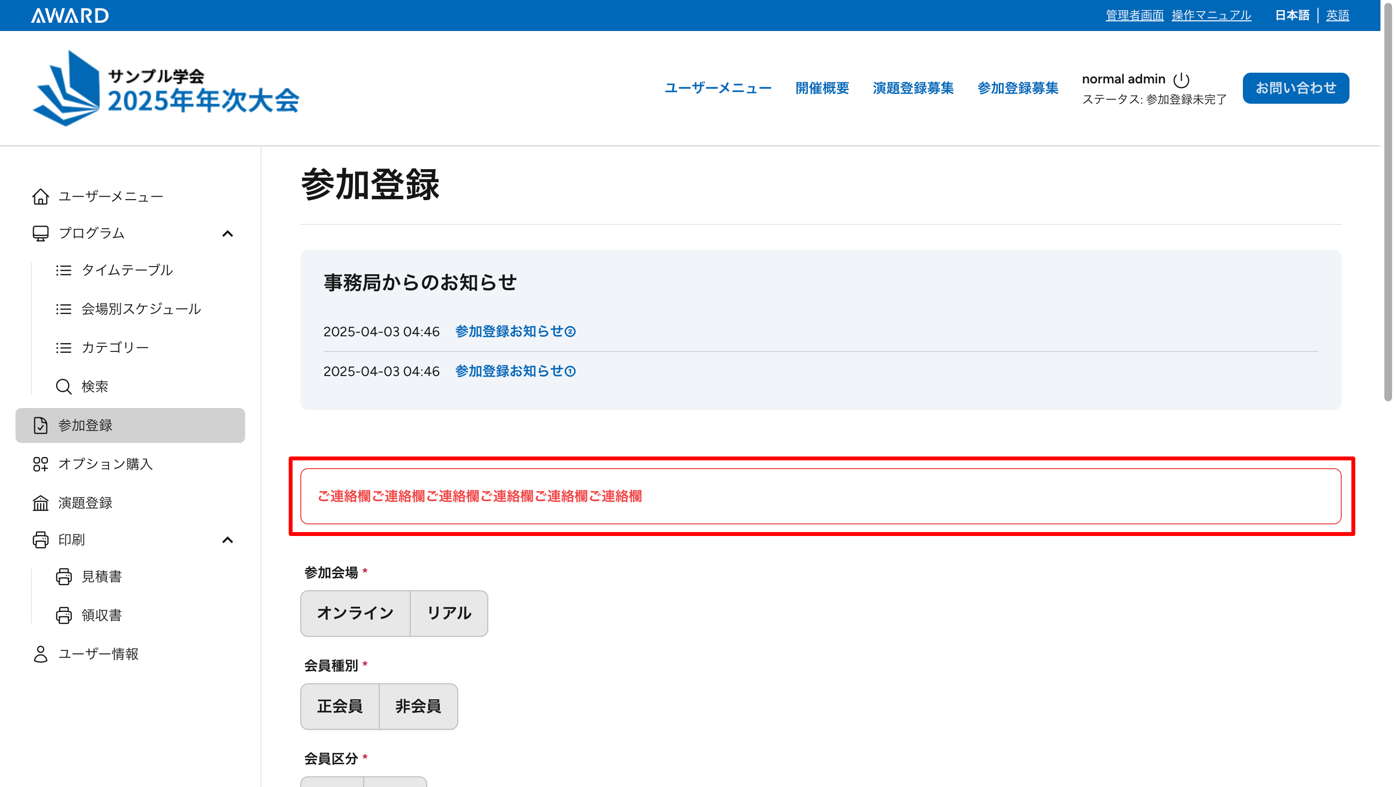
Task: Select 参加登録 in the sidebar
Action: (x=130, y=426)
